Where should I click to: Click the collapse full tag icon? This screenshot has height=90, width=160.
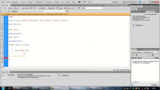click(2, 24)
